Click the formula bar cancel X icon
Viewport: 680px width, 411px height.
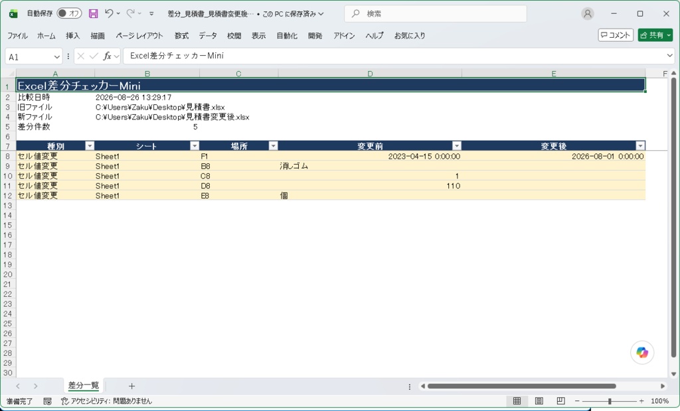point(80,56)
